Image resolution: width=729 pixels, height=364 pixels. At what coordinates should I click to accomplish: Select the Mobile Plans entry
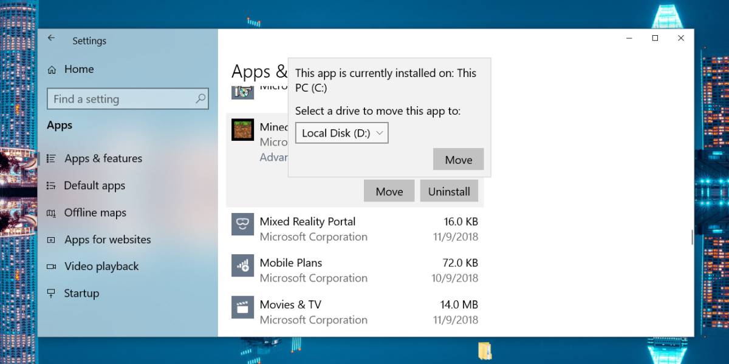click(355, 270)
